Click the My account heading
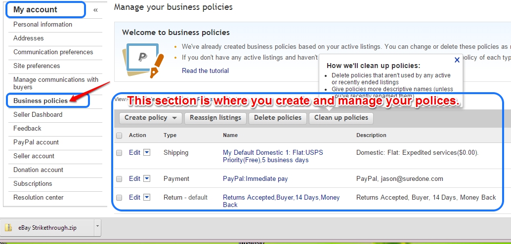 (x=35, y=10)
